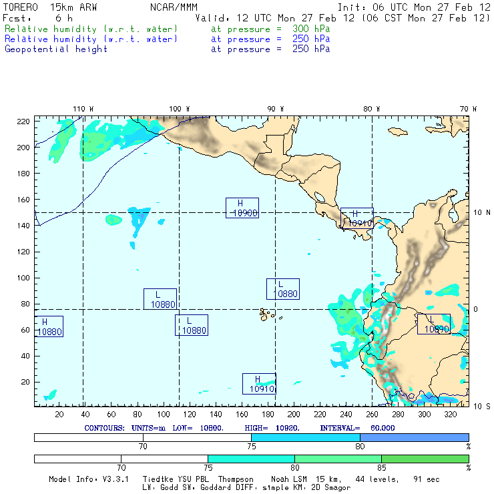Viewport: 494px width, 494px height.
Task: Click the cyan 75–80% swatch on upper colorbar
Action: pyautogui.click(x=306, y=438)
